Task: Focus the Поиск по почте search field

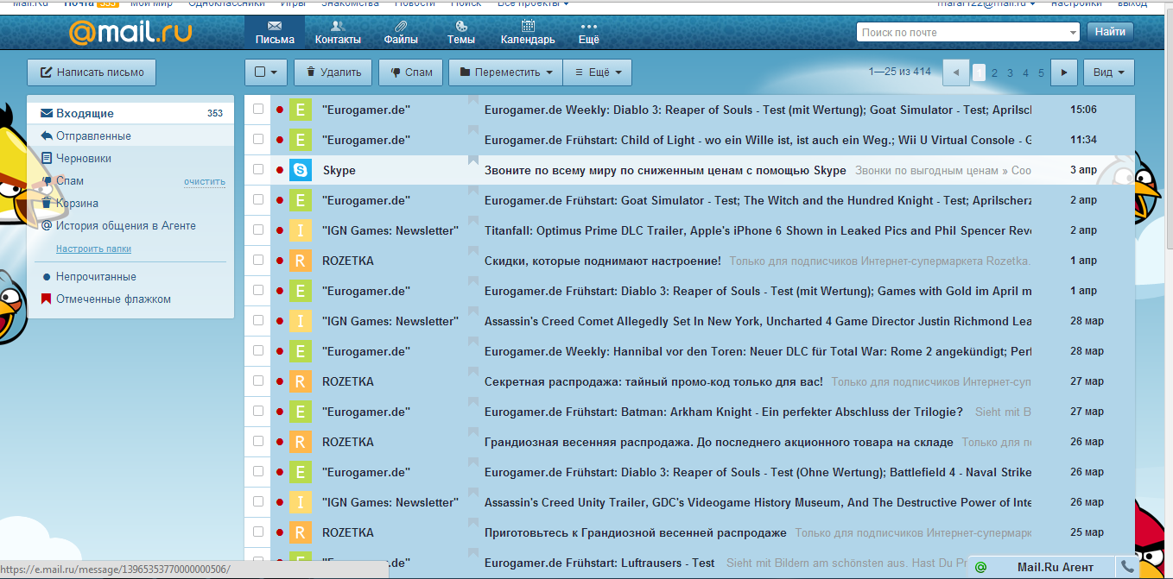Action: point(962,32)
